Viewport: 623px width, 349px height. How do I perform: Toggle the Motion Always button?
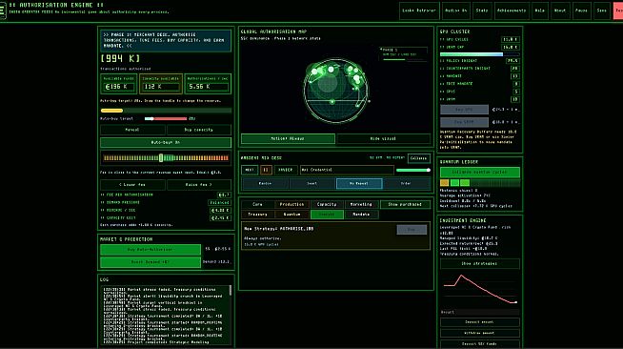288,138
